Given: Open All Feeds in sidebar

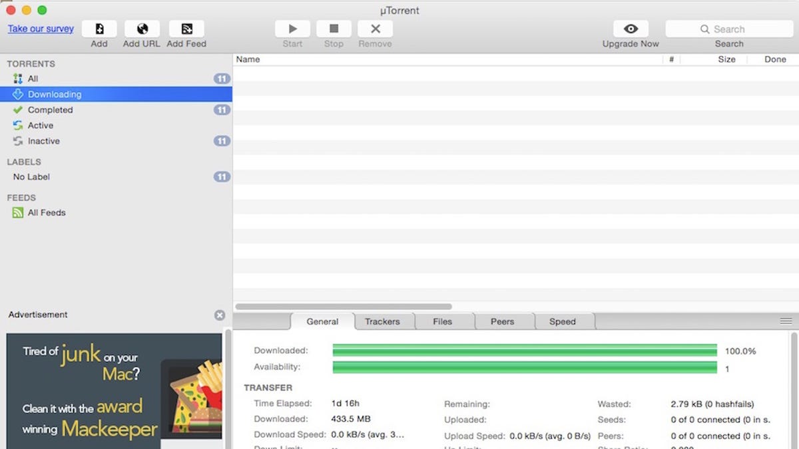Looking at the screenshot, I should 116,213.
